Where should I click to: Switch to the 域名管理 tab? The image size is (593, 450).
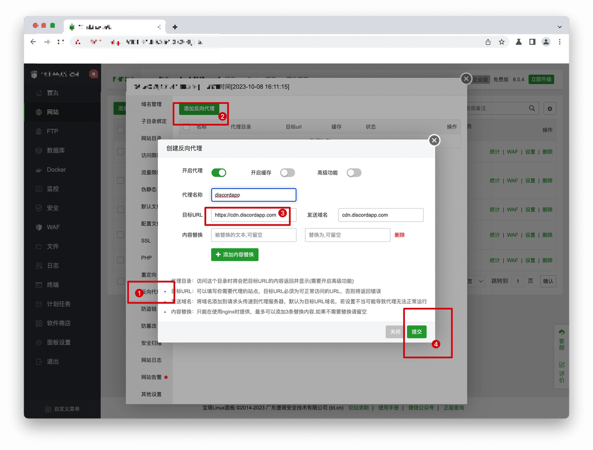[151, 104]
